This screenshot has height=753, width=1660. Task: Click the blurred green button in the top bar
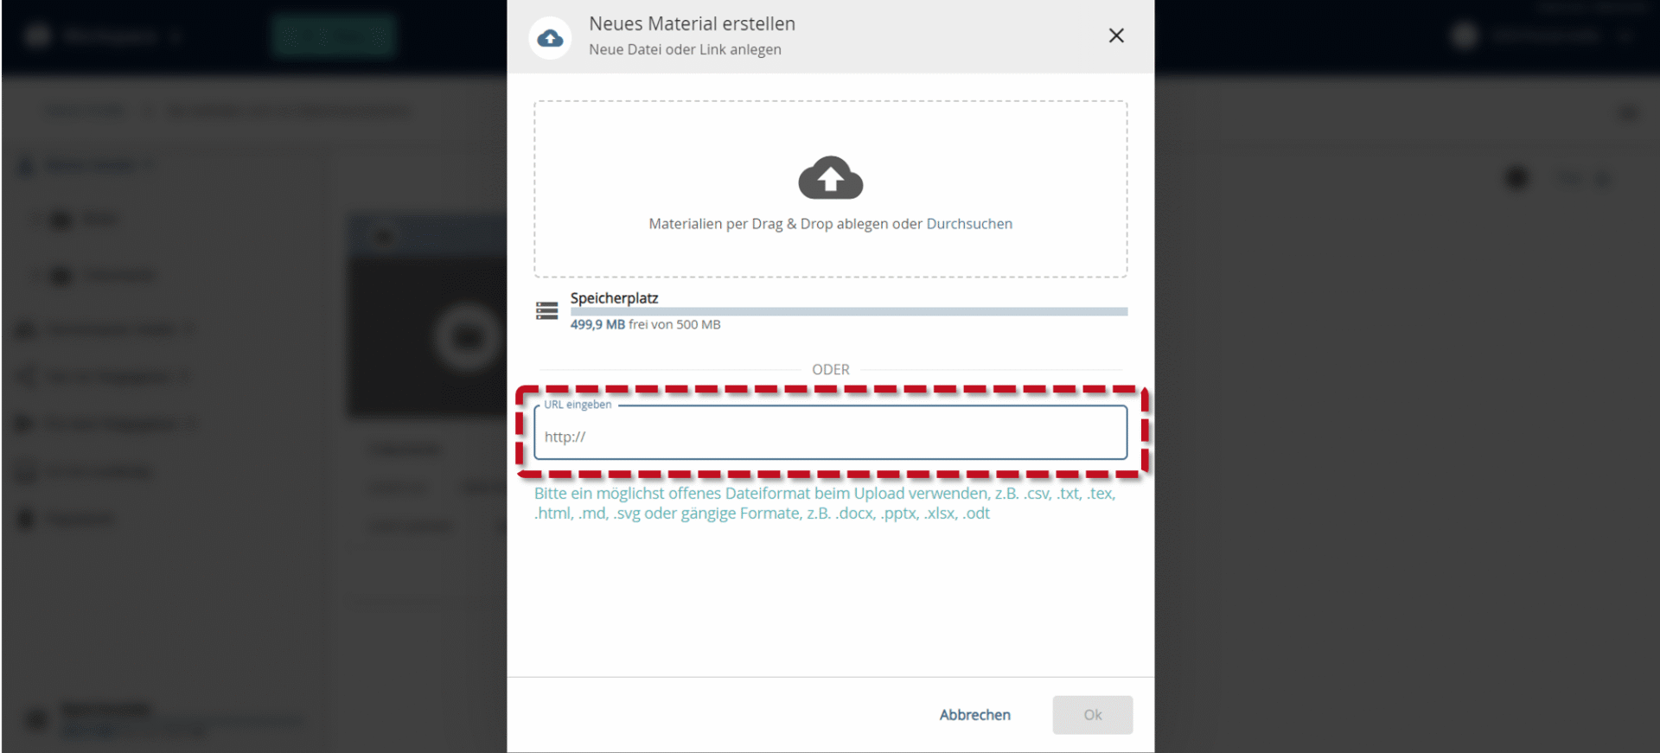point(334,35)
